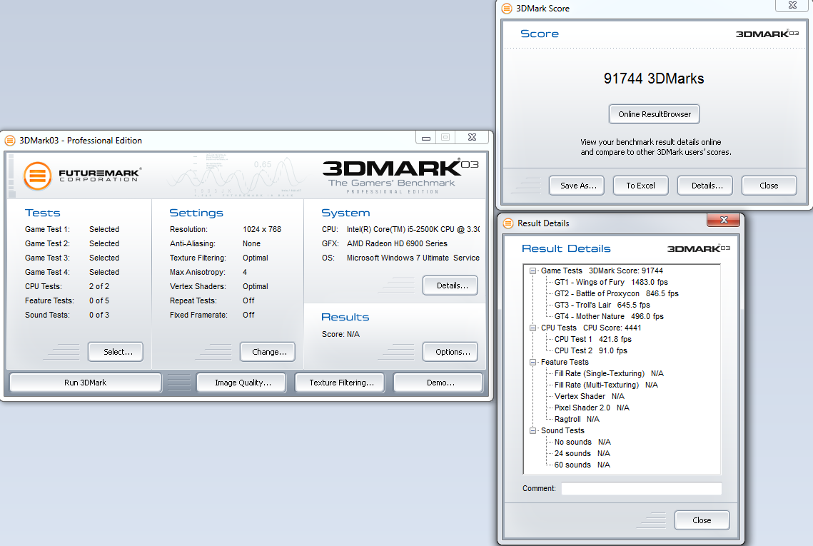Click the Result Details window title icon
This screenshot has height=546, width=813.
(x=508, y=223)
